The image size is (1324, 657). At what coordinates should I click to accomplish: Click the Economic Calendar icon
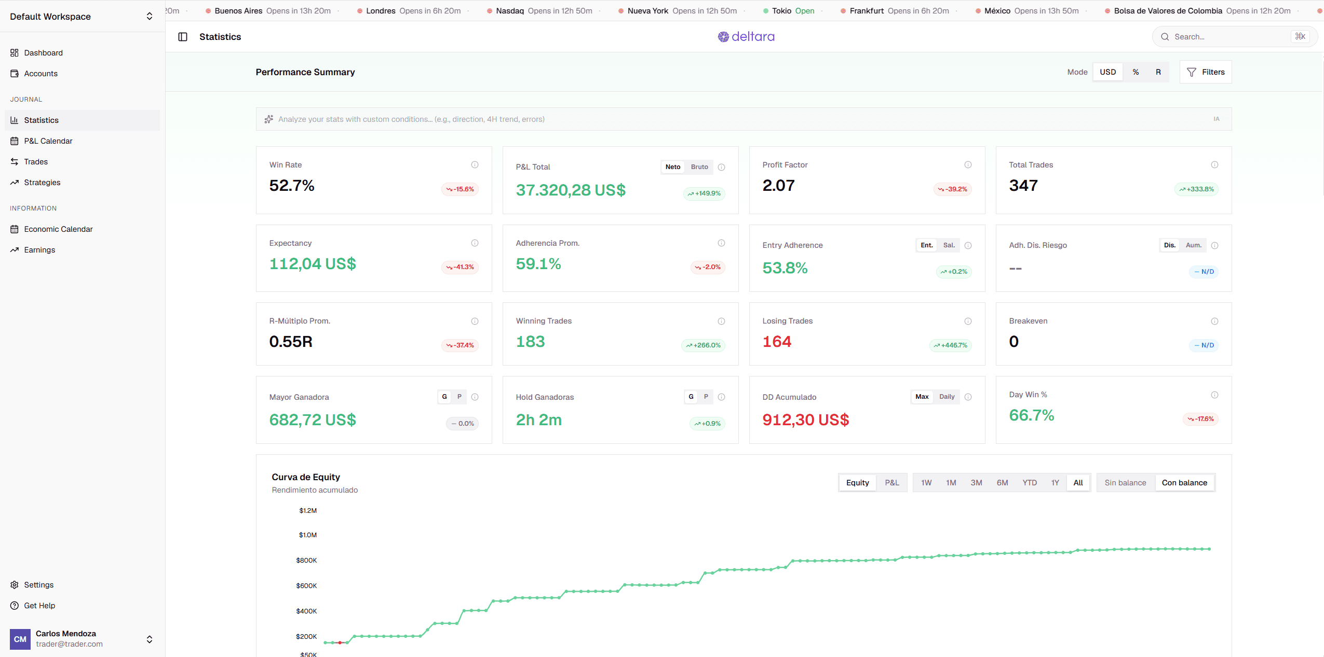coord(15,229)
